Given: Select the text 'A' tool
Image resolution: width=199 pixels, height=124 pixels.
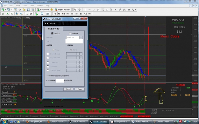Looking at the screenshot, I should [107, 10].
